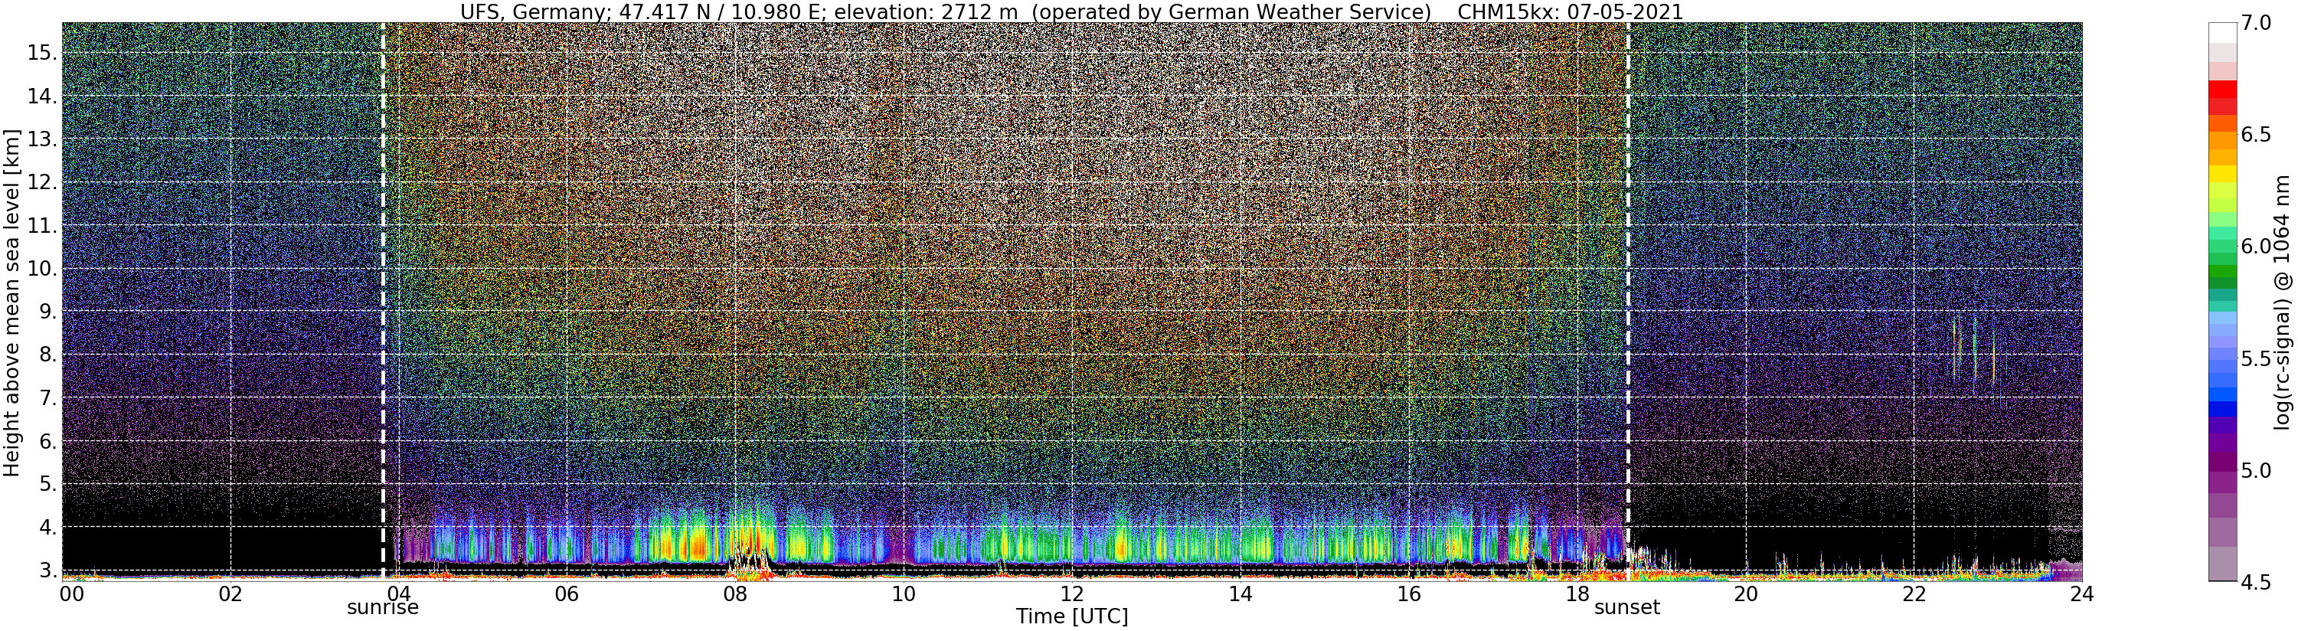Click the '7.' height tick label
The height and width of the screenshot is (631, 2298).
pos(47,397)
